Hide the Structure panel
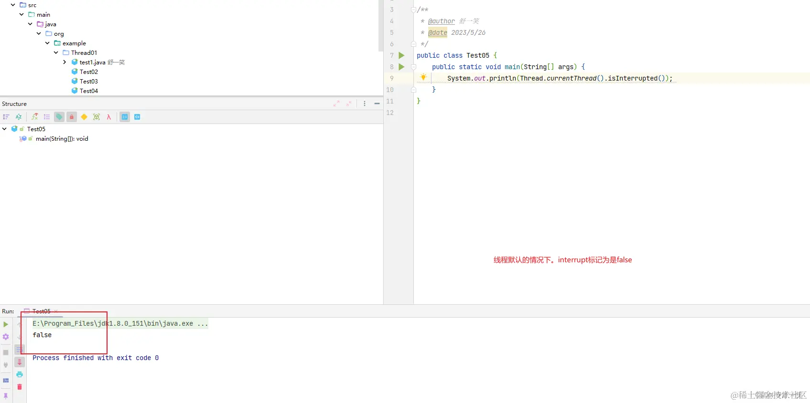 (377, 103)
